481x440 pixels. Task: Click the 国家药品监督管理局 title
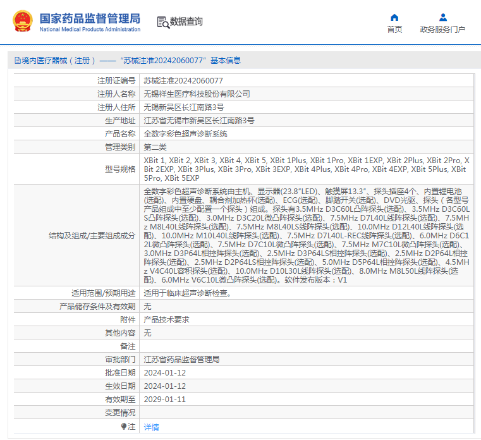[90, 18]
